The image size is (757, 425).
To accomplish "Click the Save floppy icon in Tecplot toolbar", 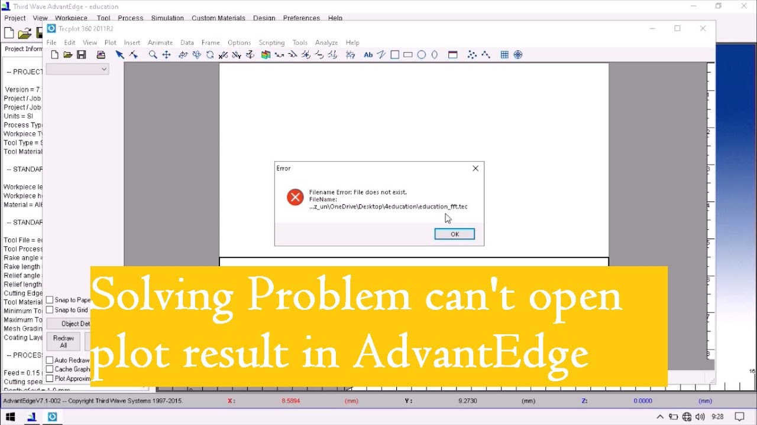I will [x=82, y=55].
